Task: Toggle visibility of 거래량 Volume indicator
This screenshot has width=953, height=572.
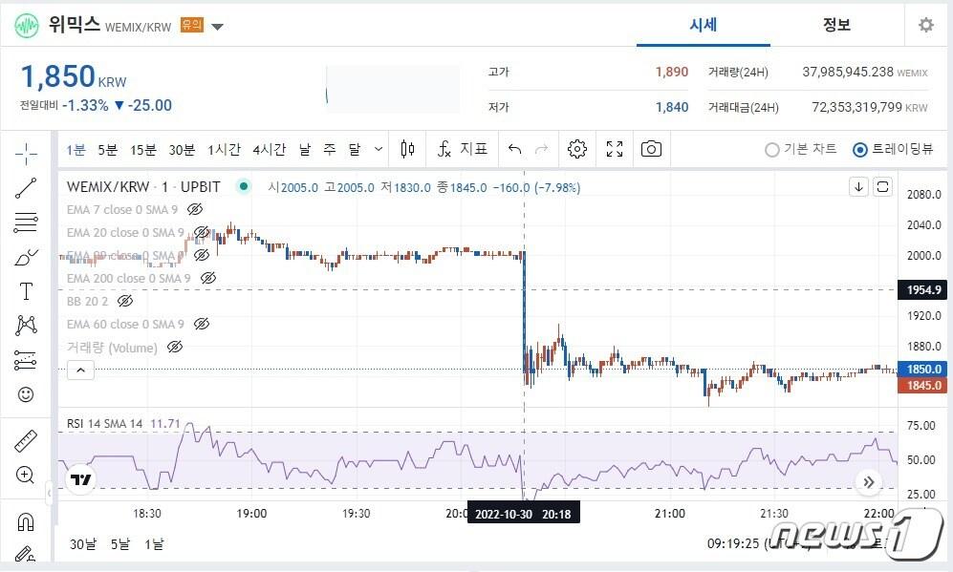Action: pyautogui.click(x=174, y=347)
